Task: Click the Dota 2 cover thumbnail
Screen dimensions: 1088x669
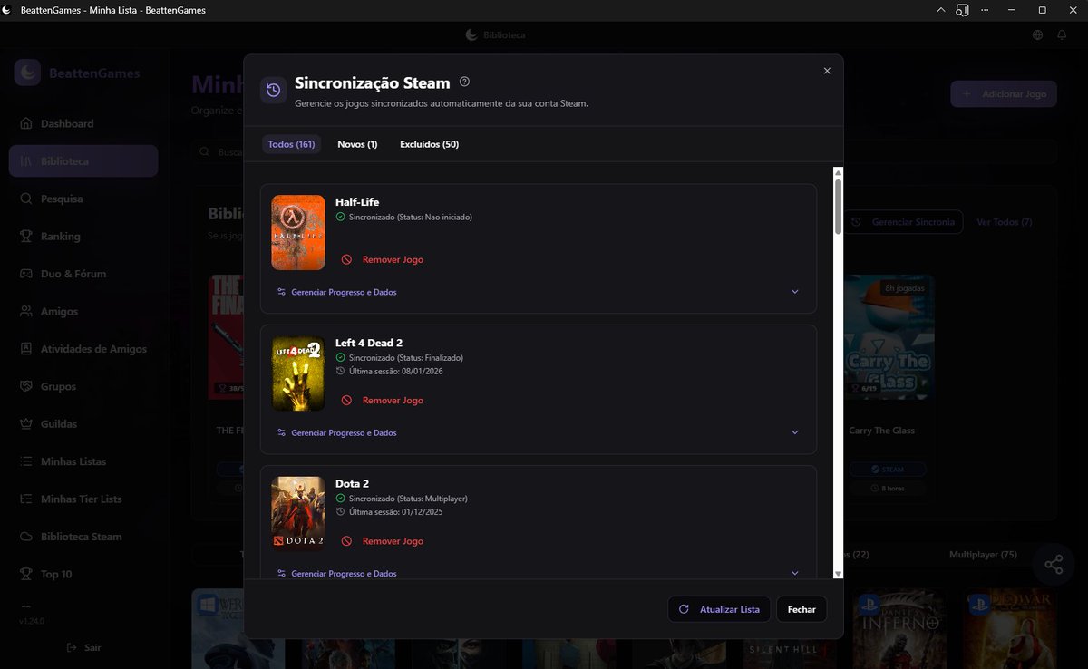Action: pos(298,514)
